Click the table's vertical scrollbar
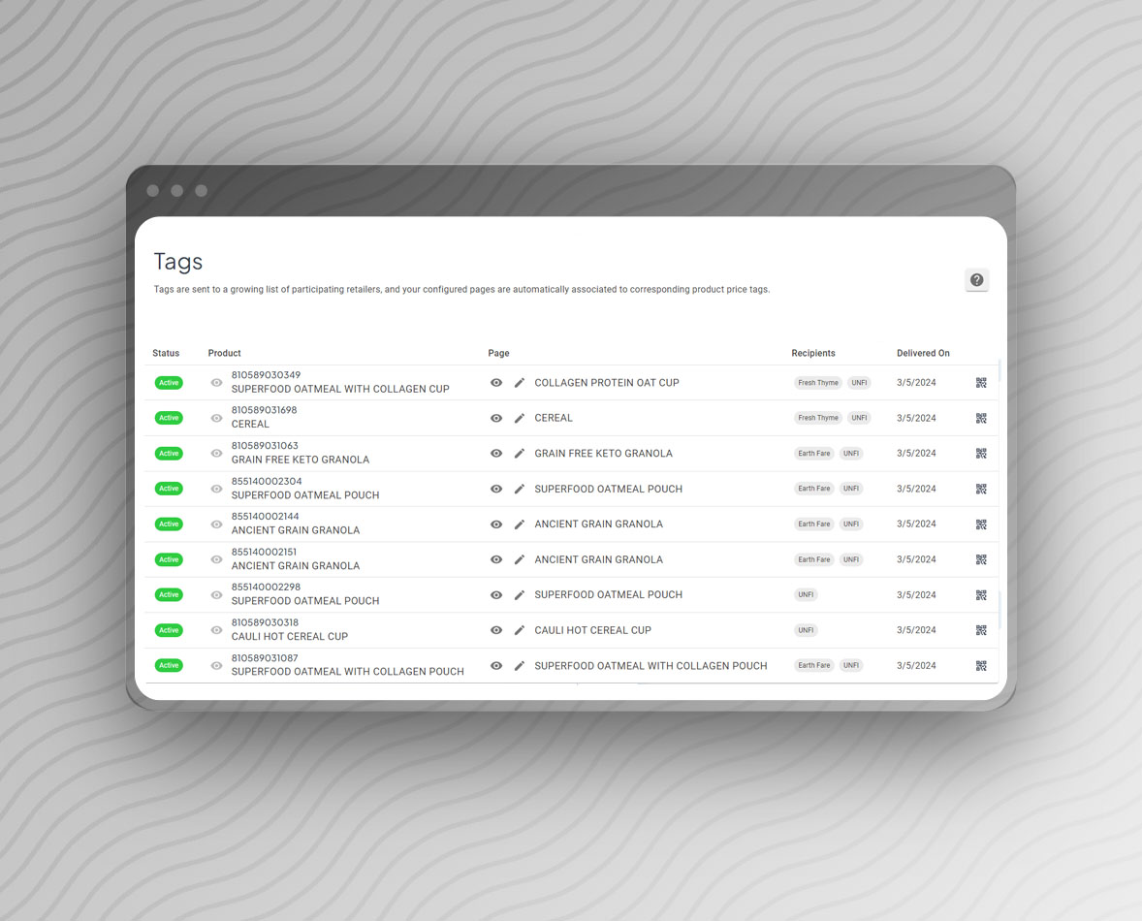This screenshot has width=1142, height=921. (999, 609)
